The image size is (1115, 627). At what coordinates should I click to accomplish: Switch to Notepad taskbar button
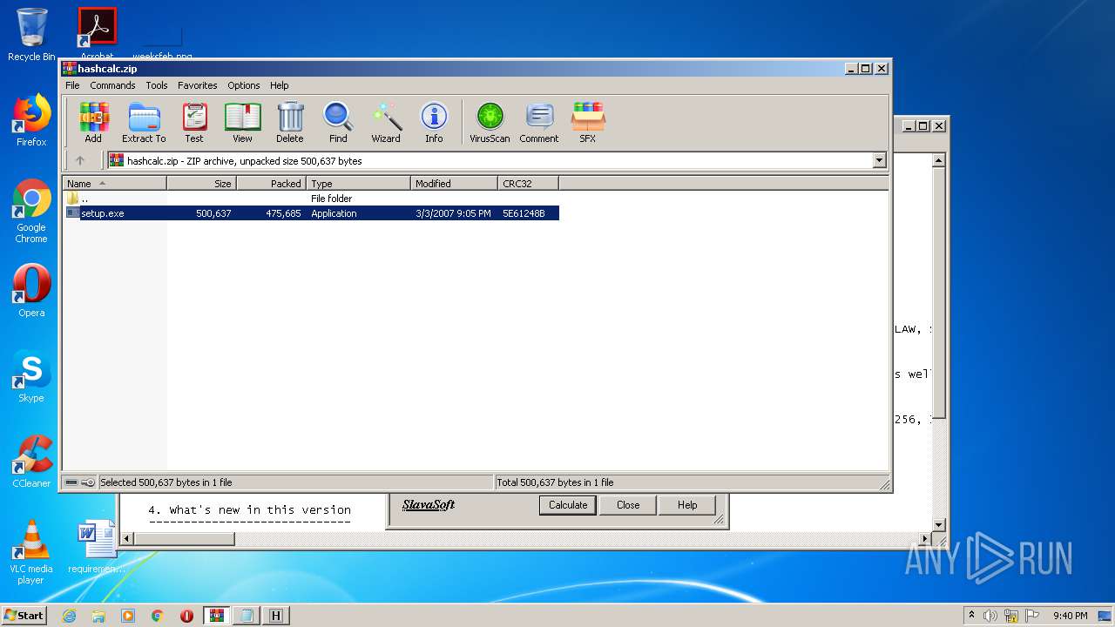pos(247,616)
